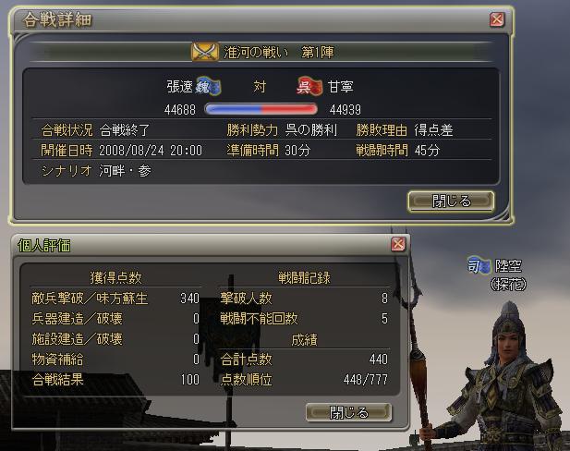The image size is (570, 451).
Task: Close the 個人評価 panel with red X
Action: (x=398, y=244)
